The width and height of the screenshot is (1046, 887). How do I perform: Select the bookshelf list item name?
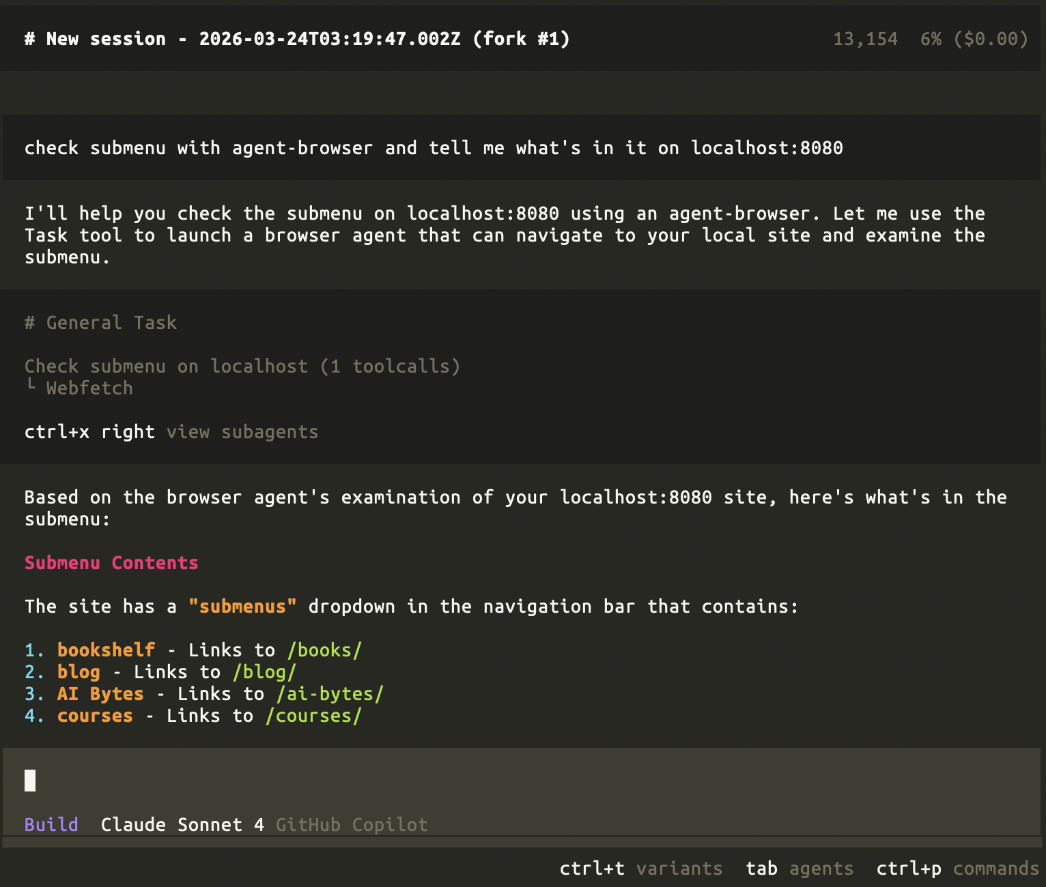pos(106,650)
